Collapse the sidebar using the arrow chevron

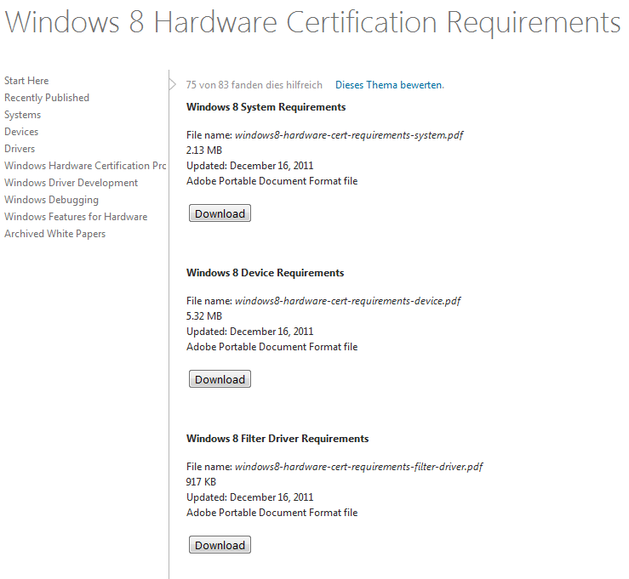point(173,84)
